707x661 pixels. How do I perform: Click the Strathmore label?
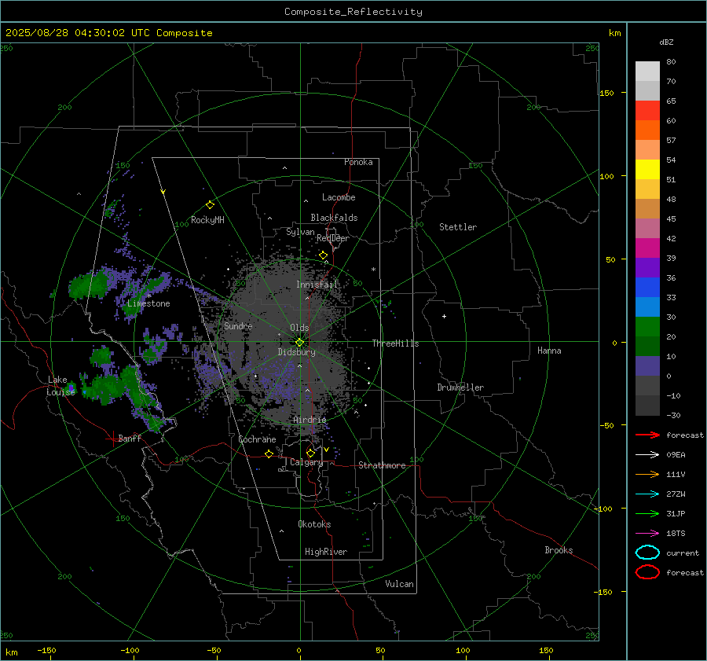(382, 465)
